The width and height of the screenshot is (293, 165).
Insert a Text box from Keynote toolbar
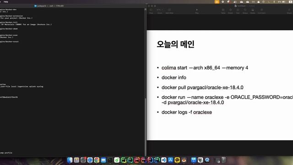[238, 11]
